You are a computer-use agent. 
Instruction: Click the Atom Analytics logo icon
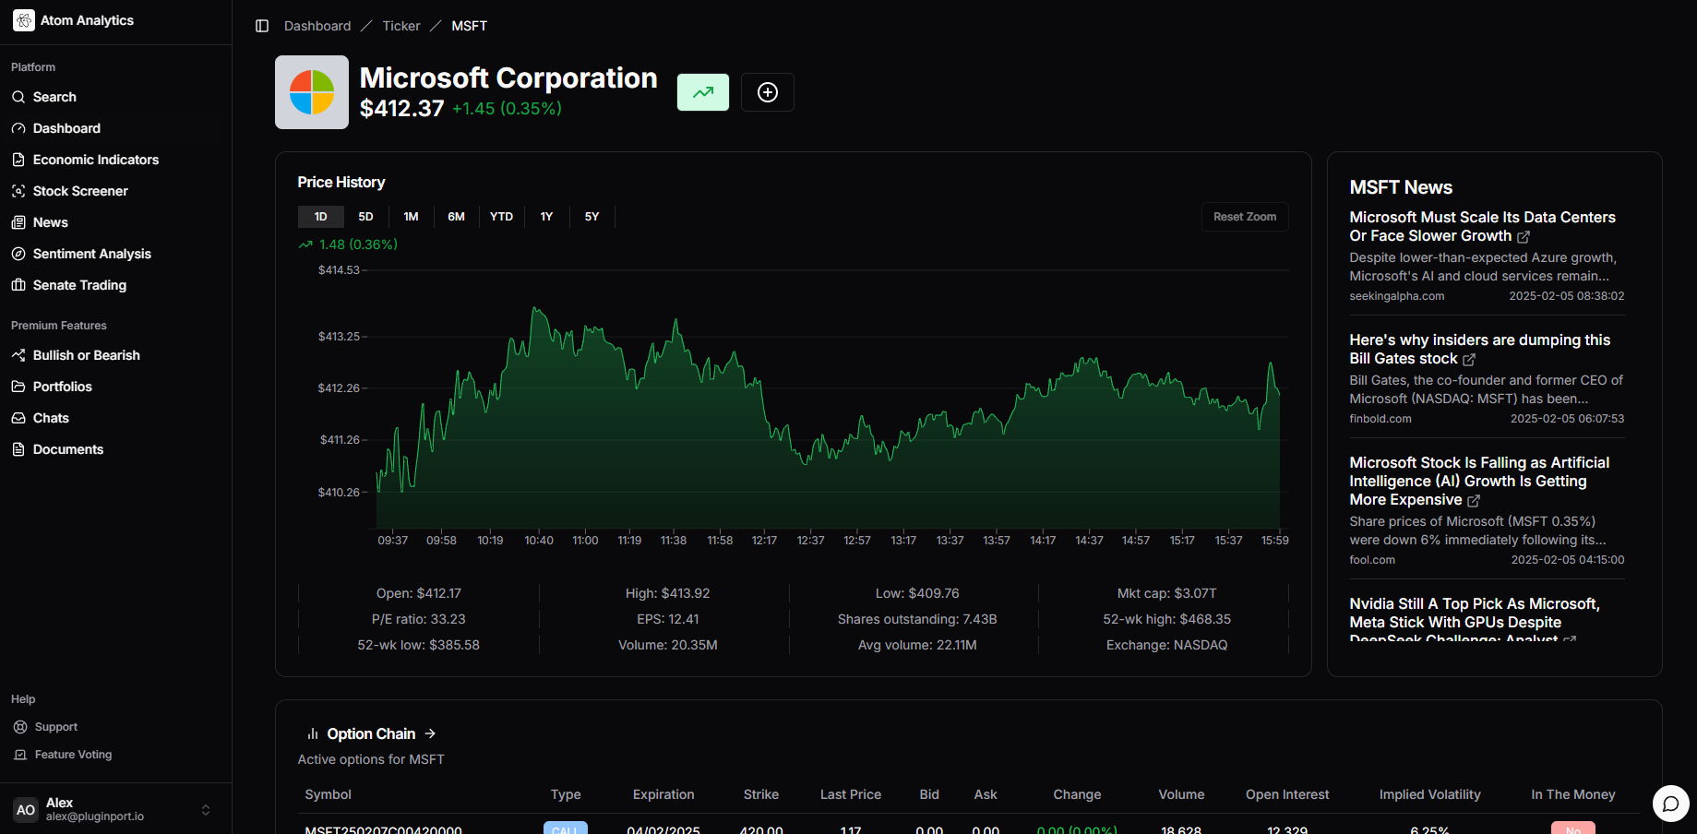(x=24, y=20)
